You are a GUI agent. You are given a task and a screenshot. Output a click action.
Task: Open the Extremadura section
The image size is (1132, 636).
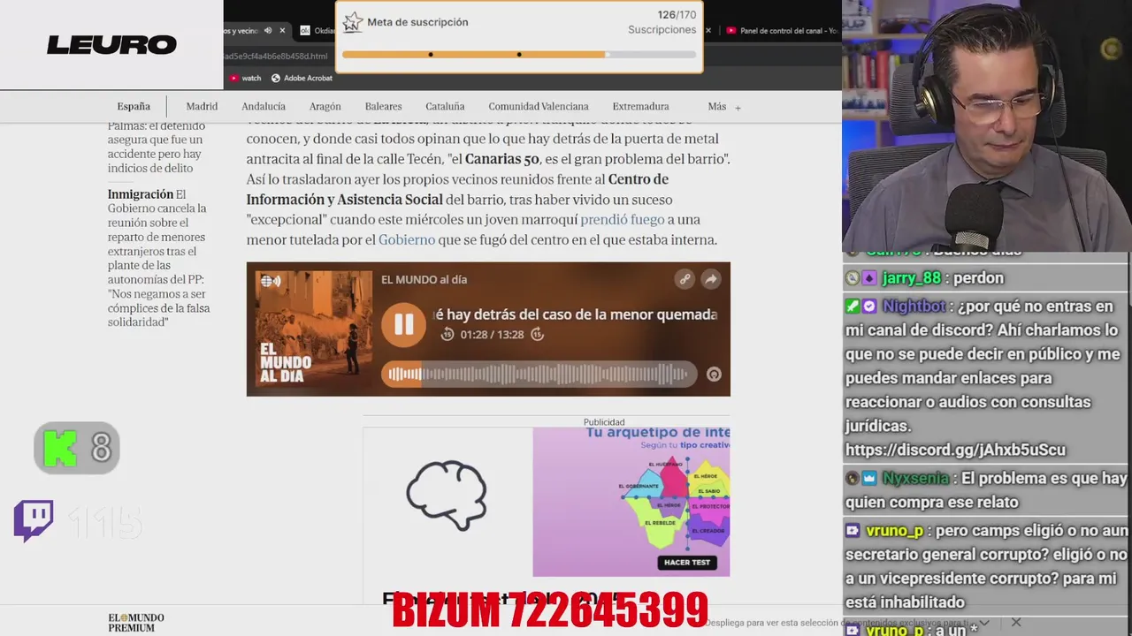pyautogui.click(x=640, y=106)
